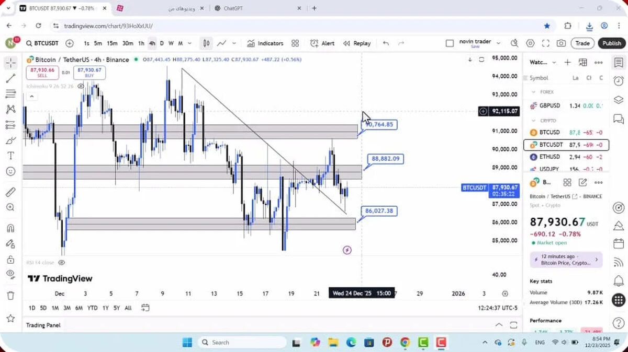This screenshot has width=628, height=352.
Task: Open chart settings hexagon icon
Action: point(530,43)
